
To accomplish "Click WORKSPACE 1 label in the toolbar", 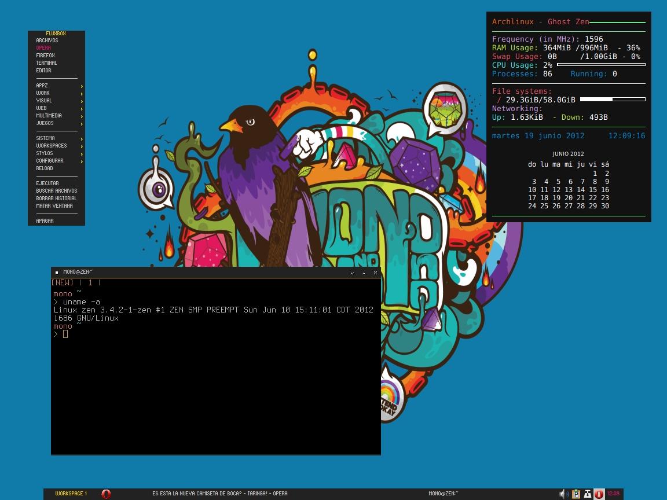I will pos(71,494).
